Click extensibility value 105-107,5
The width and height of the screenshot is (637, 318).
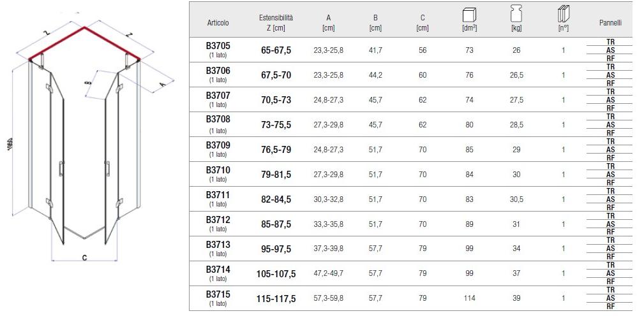click(x=277, y=274)
